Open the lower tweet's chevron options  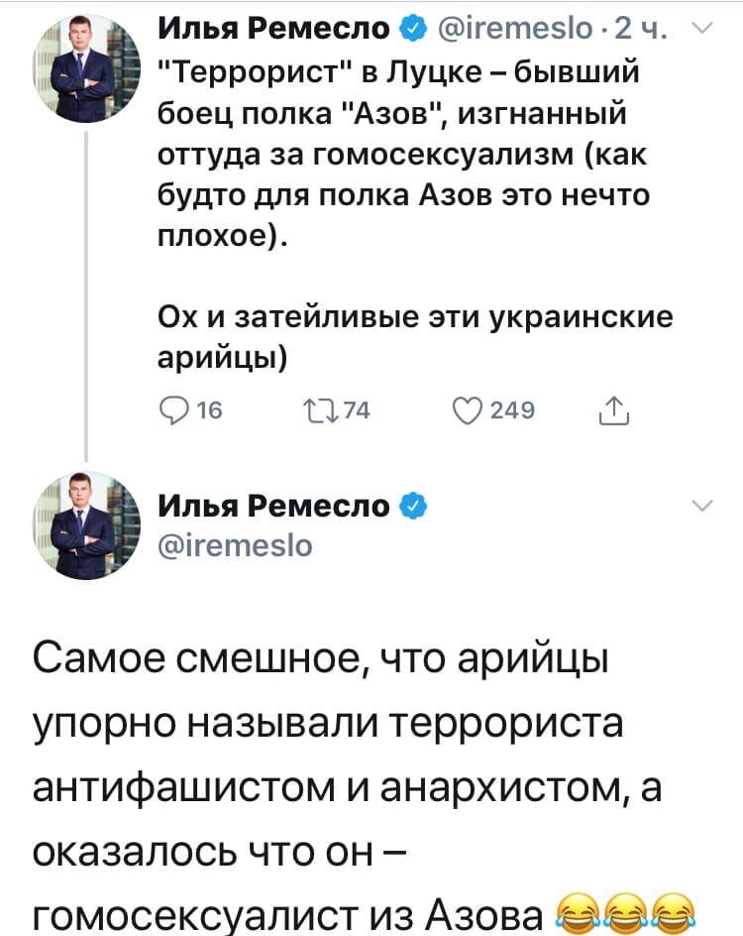(x=701, y=506)
